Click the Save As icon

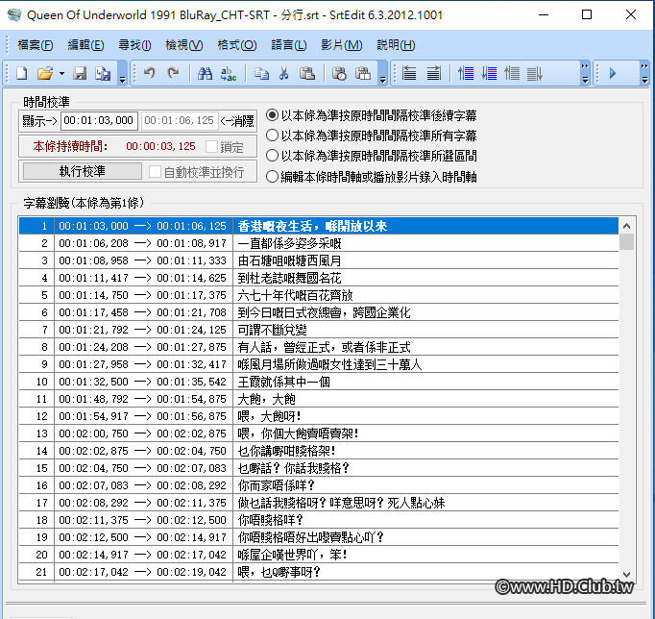(x=103, y=74)
